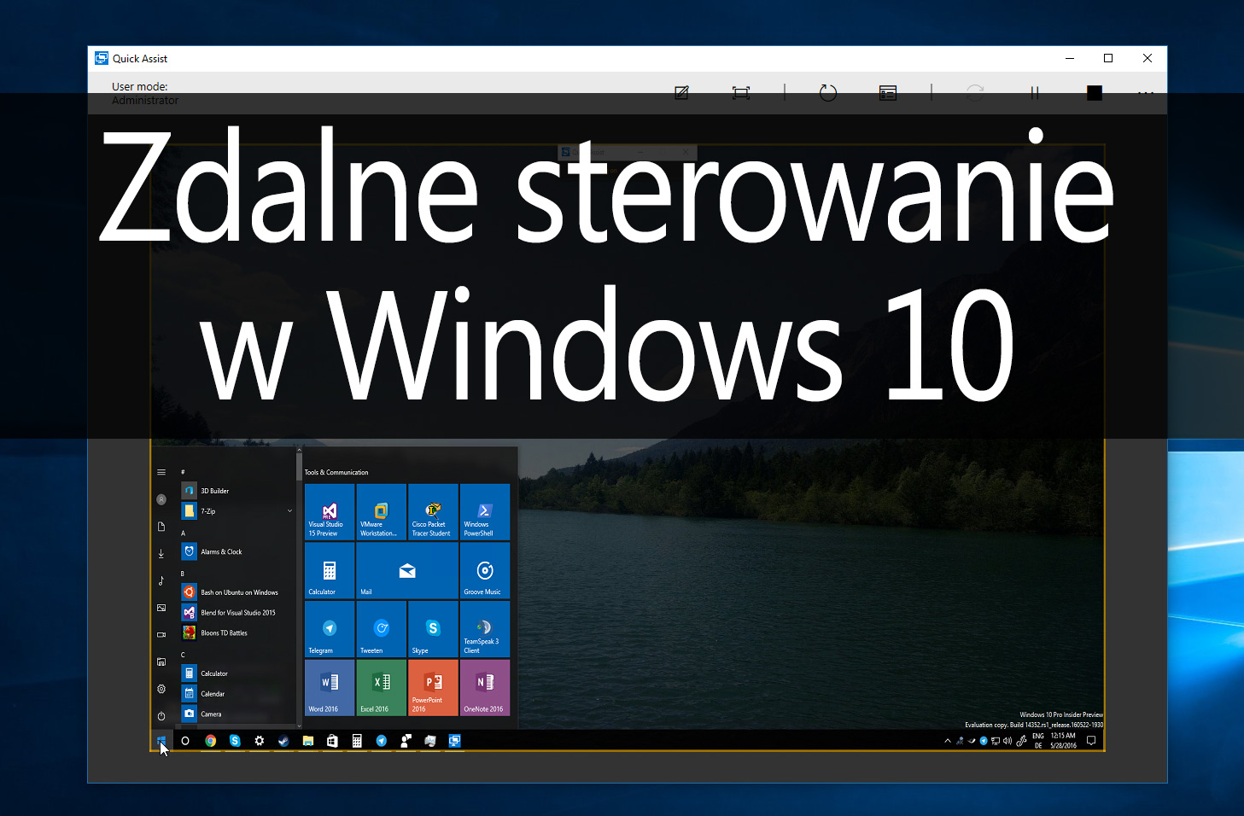This screenshot has width=1244, height=816.
Task: Open the Excel 2016 tile
Action: (x=382, y=687)
